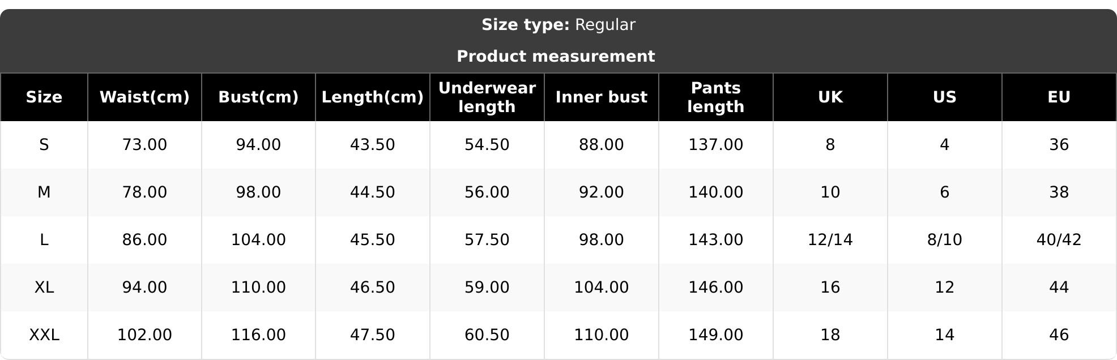This screenshot has height=360, width=1117.
Task: Click the Underwear length column header
Action: [487, 97]
